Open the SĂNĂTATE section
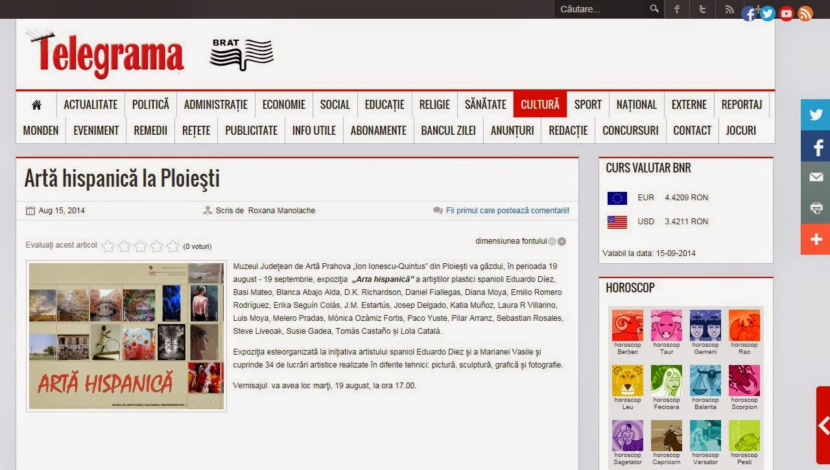 486,104
